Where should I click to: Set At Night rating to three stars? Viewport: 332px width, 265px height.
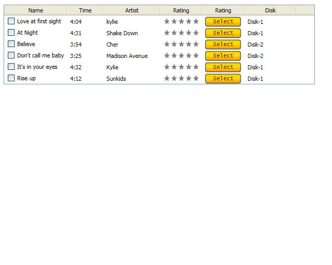pos(182,33)
